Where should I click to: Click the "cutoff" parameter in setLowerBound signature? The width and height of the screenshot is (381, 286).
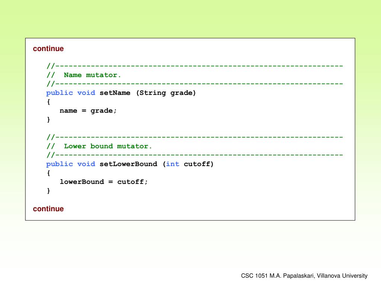(197, 164)
